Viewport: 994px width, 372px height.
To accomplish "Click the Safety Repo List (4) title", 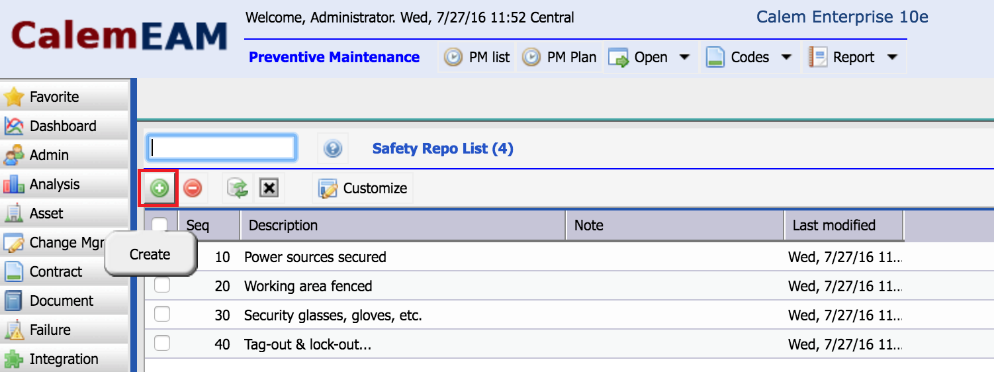I will 443,149.
